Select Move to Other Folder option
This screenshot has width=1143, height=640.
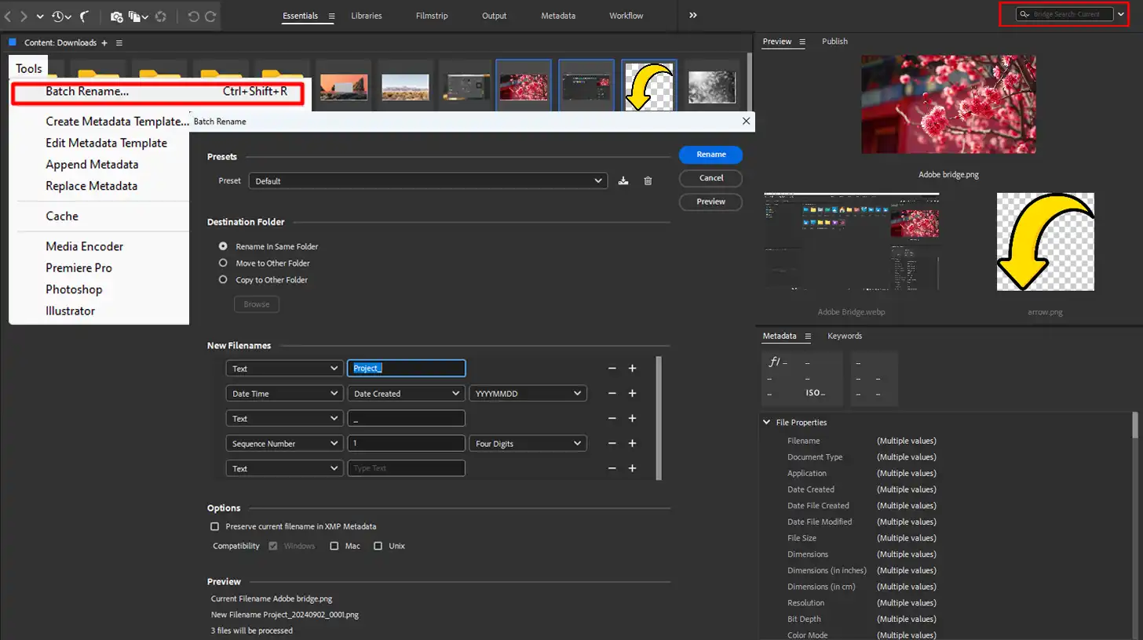(x=223, y=263)
